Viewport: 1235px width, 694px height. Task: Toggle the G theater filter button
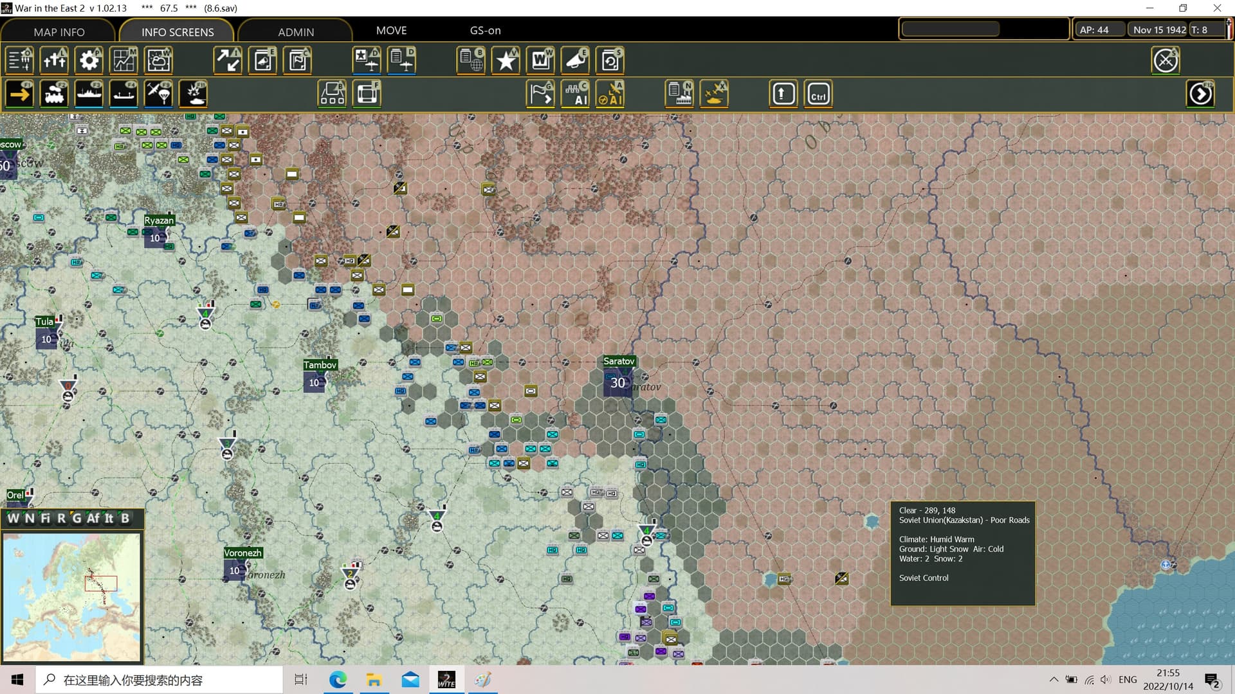click(77, 518)
